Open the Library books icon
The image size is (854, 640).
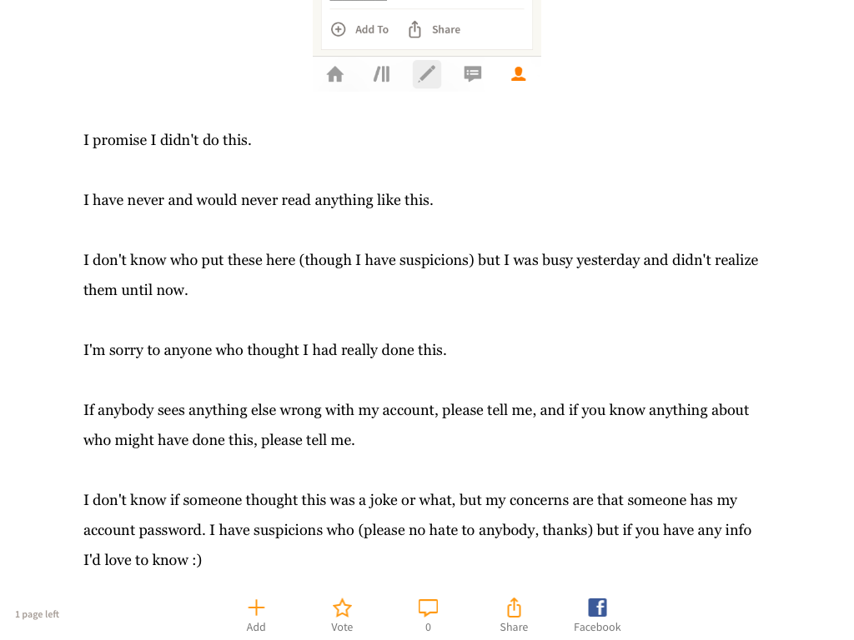tap(381, 74)
